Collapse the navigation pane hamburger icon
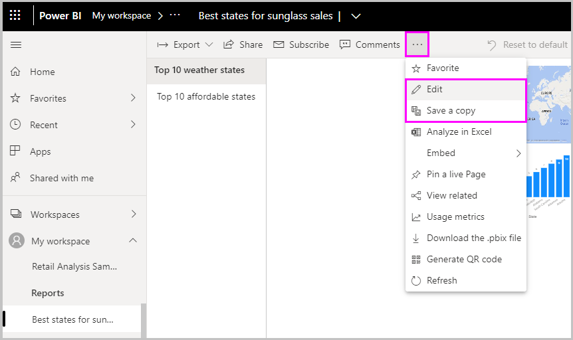 point(16,45)
